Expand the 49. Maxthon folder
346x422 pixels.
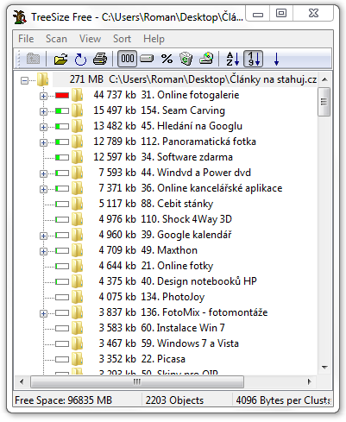pyautogui.click(x=43, y=251)
